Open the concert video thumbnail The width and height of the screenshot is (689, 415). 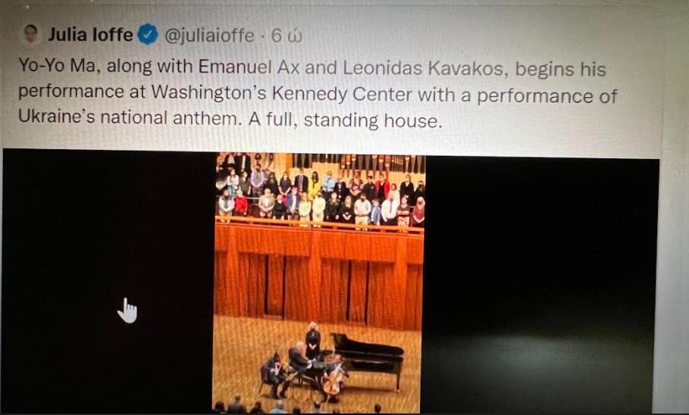pos(318,283)
